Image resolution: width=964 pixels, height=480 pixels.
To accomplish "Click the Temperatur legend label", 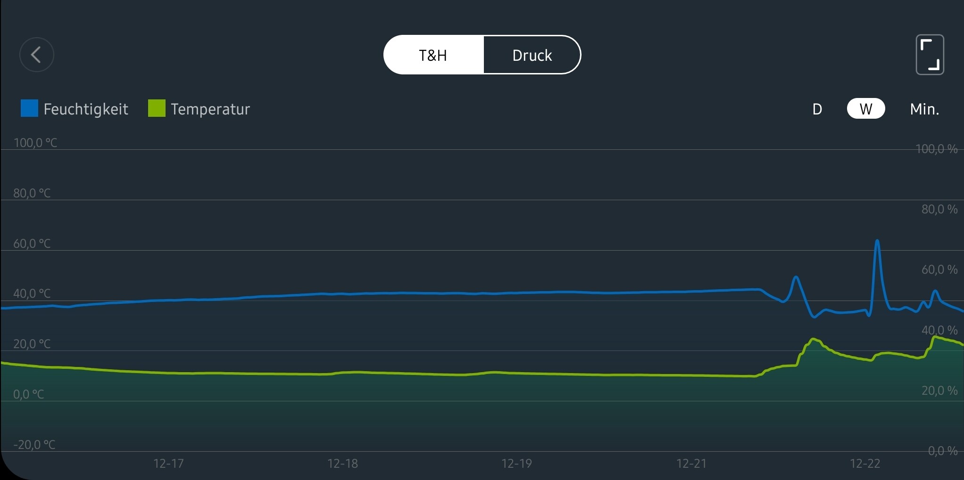I will (x=210, y=109).
